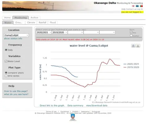Click the university crest logo in footer
This screenshot has height=124, width=148.
point(73,117)
